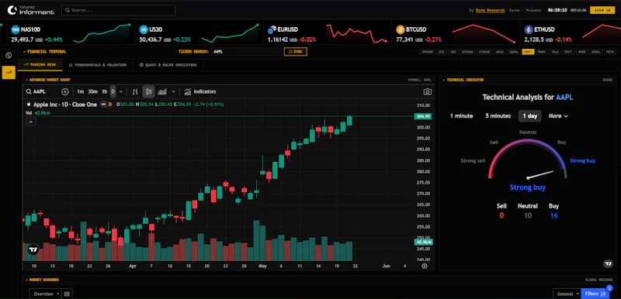The image size is (621, 299).
Task: Click the Ticker Search field showing AAPL
Action: pos(246,52)
